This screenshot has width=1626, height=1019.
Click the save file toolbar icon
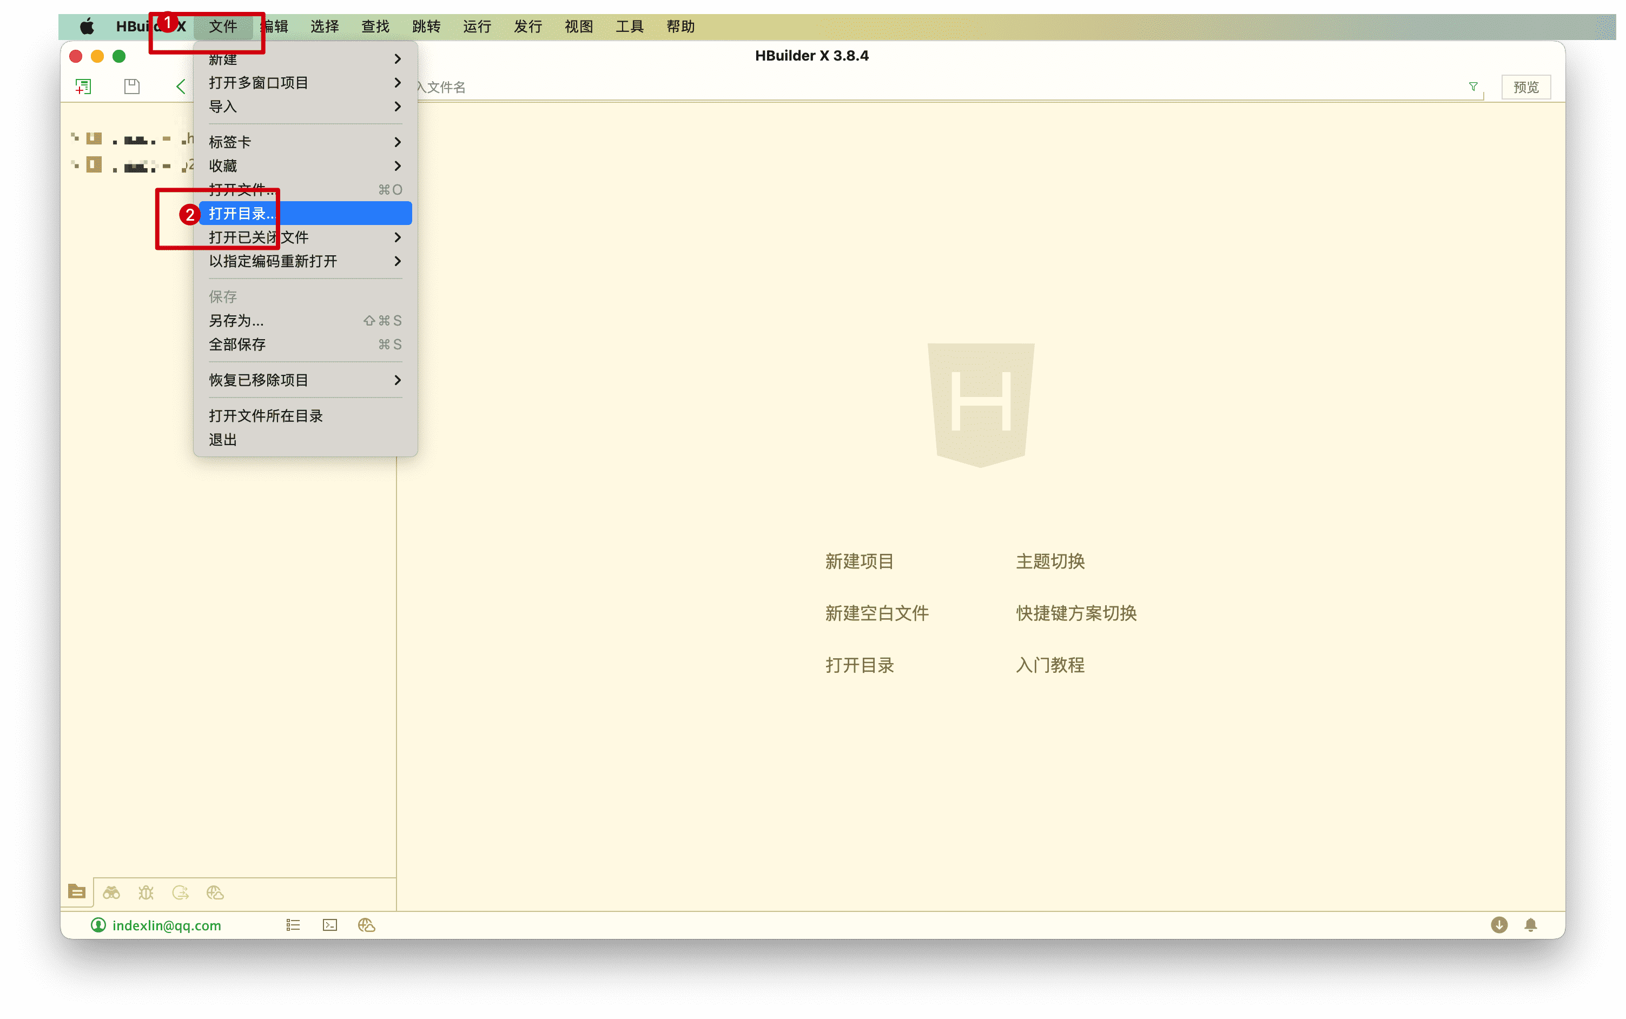tap(132, 86)
